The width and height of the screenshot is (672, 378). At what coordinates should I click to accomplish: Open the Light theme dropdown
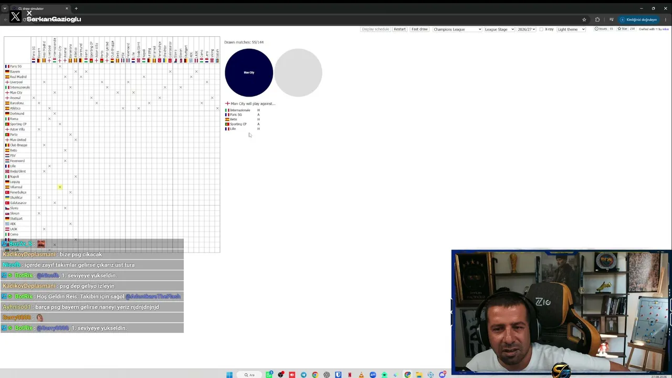pyautogui.click(x=571, y=29)
